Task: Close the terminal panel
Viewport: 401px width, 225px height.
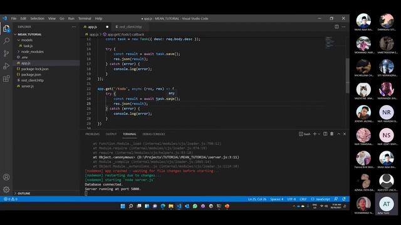Action: [345, 134]
